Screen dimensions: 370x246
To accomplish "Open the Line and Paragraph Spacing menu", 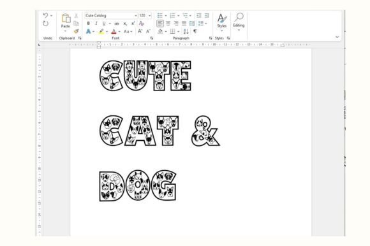I will (x=202, y=24).
